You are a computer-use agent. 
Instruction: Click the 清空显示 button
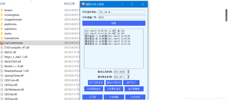(x=131, y=82)
